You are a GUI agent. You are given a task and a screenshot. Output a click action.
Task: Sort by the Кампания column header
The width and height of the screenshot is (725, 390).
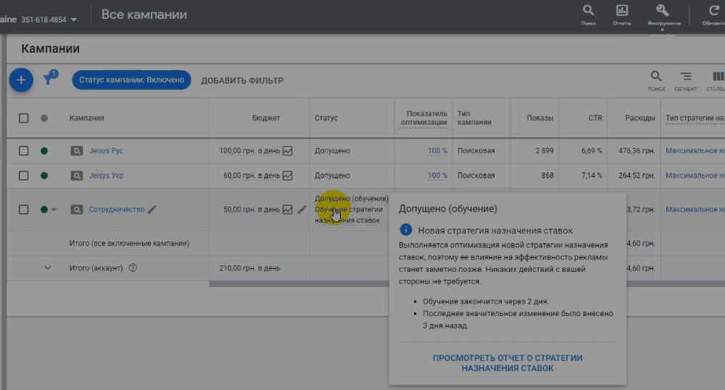(86, 118)
